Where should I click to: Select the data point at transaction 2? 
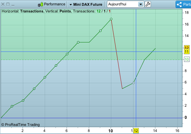tap(23, 100)
